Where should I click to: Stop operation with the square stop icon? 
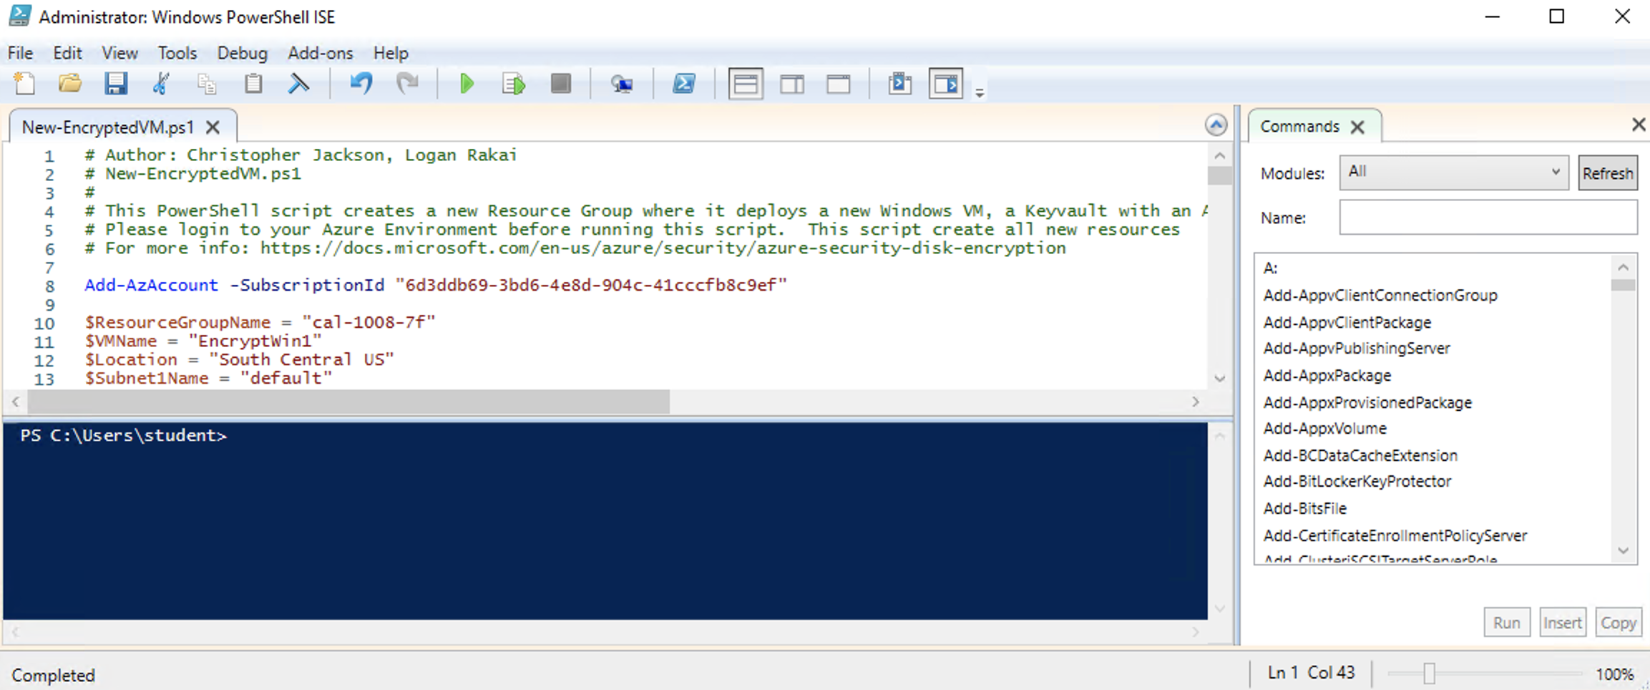click(x=561, y=84)
